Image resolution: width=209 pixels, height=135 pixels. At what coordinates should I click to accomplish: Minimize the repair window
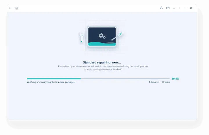pyautogui.click(x=185, y=8)
